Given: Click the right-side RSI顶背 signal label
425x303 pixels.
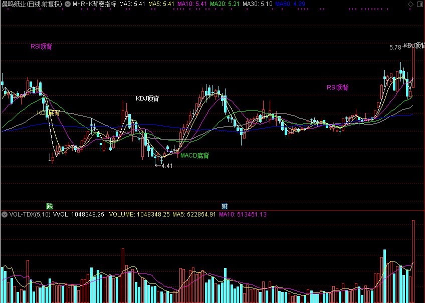Looking at the screenshot, I should tap(337, 87).
